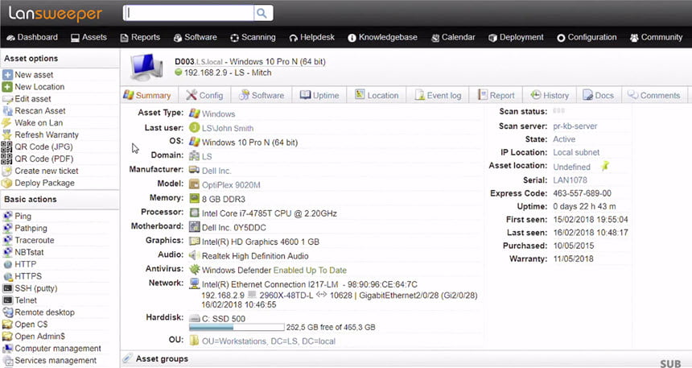692x368 pixels.
Task: Click the C: drive free space bar
Action: coord(237,328)
